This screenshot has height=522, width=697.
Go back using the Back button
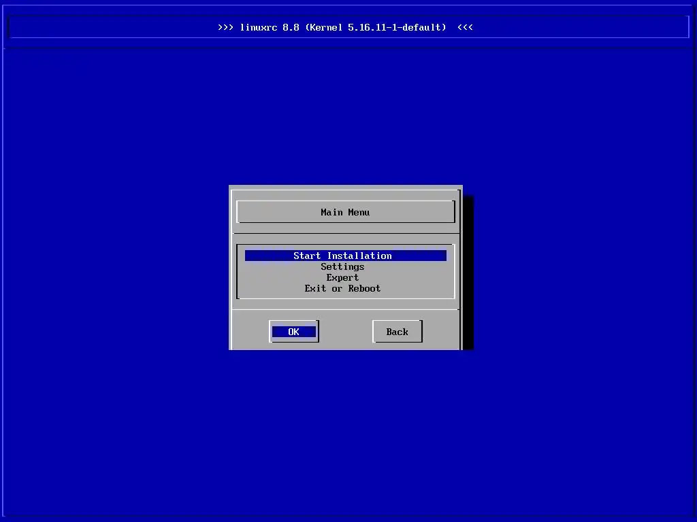398,332
